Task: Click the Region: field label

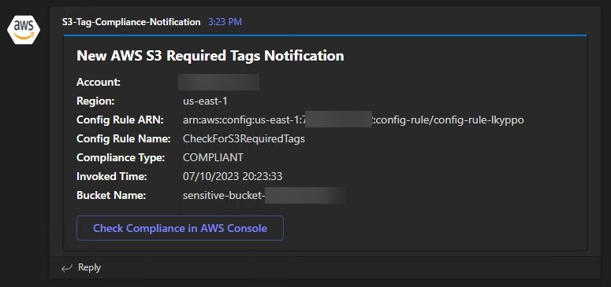Action: (x=95, y=101)
